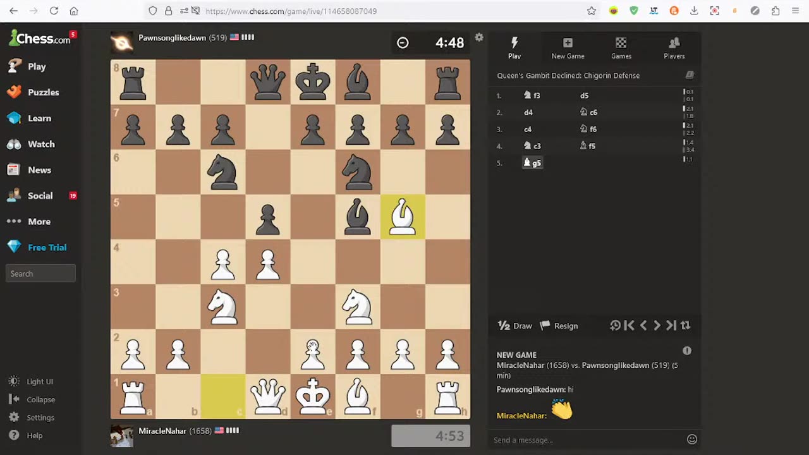
Task: Jump to the last move
Action: pos(671,325)
